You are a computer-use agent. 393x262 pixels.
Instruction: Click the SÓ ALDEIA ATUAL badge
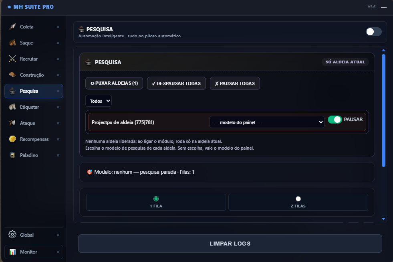345,62
